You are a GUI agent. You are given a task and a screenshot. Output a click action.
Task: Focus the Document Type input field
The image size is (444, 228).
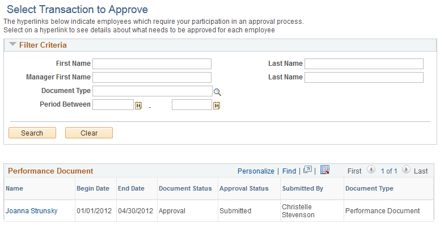[153, 91]
